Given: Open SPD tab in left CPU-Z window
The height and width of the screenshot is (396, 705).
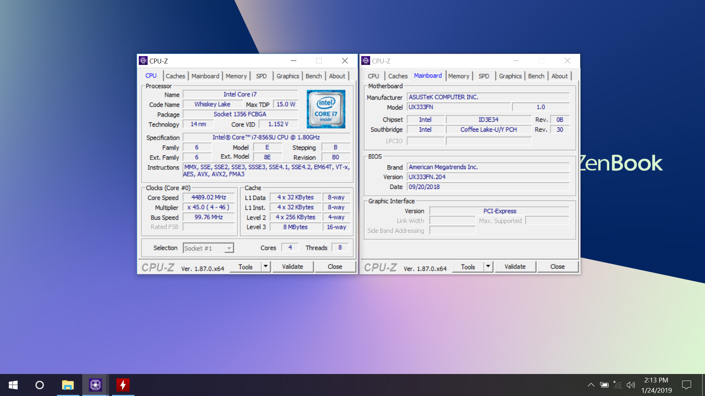Looking at the screenshot, I should click(261, 76).
